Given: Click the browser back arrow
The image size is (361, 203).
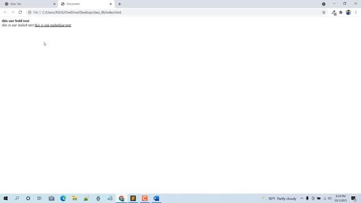Looking at the screenshot, I should [5, 12].
